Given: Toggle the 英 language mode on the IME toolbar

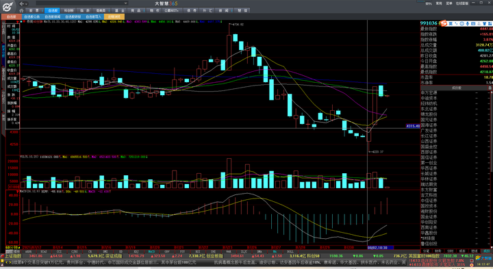Looking at the screenshot, I should [x=451, y=23].
